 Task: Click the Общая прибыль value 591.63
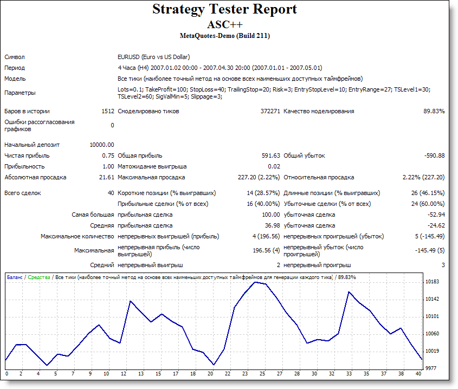click(x=271, y=155)
